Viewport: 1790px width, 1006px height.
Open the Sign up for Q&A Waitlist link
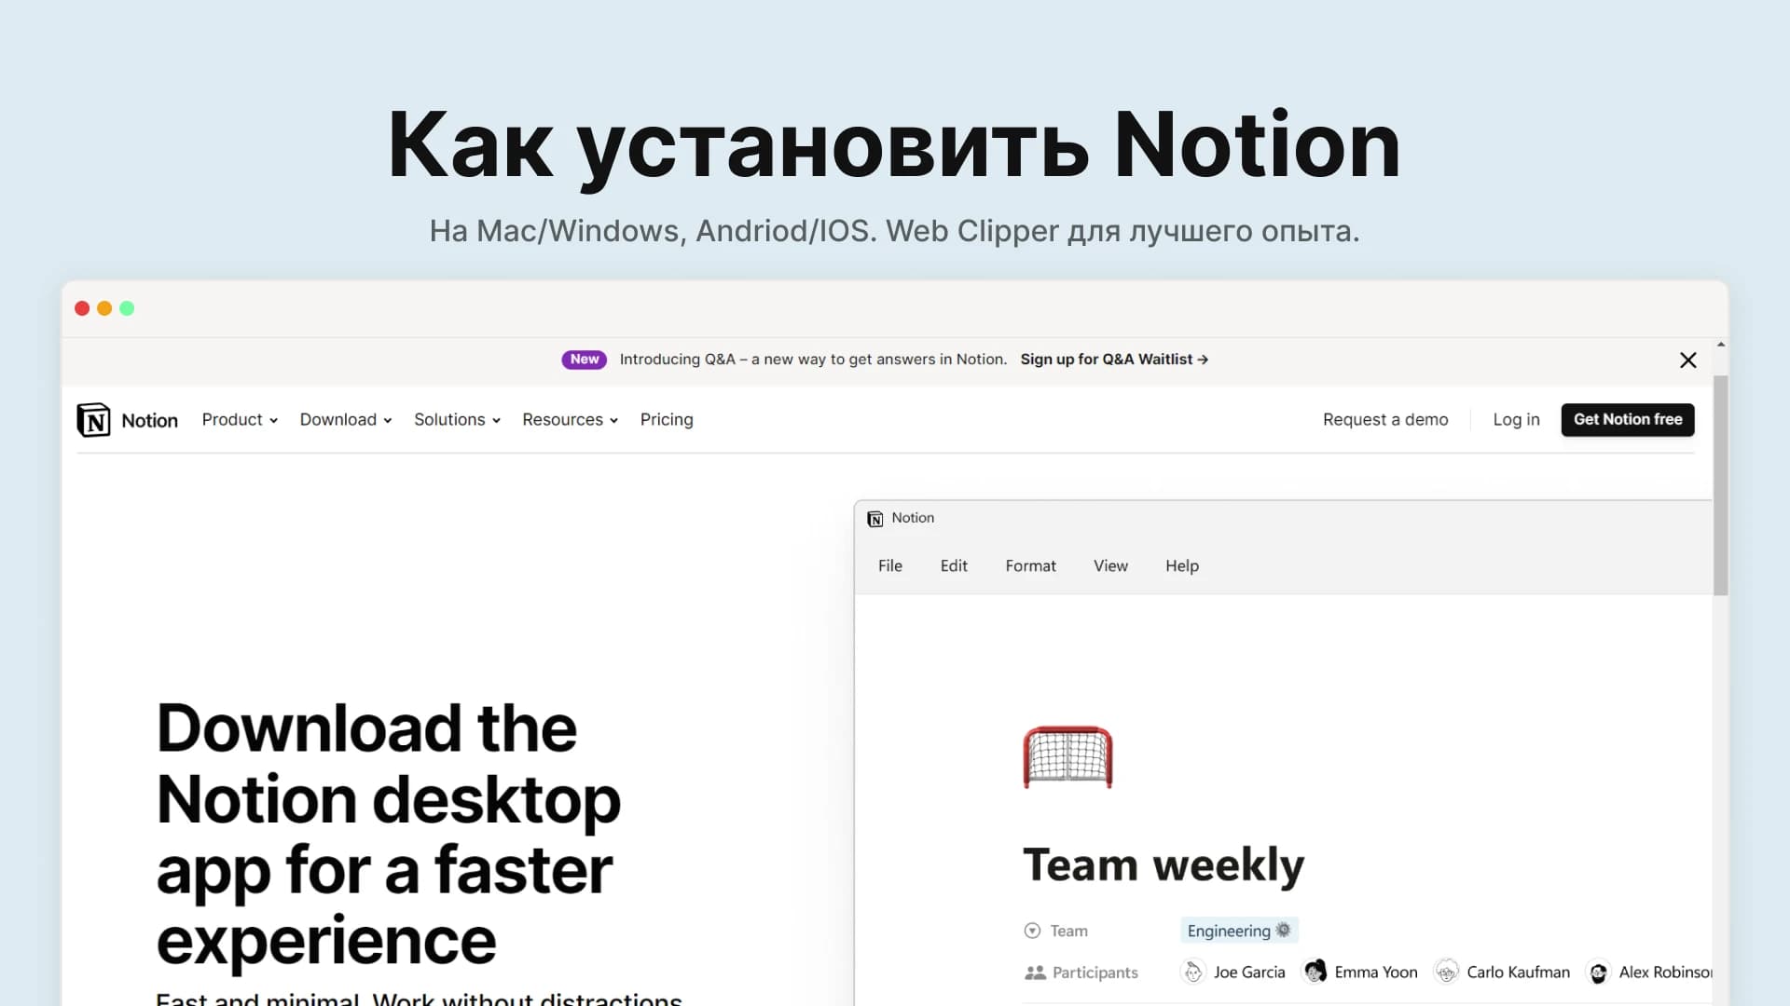click(1114, 360)
